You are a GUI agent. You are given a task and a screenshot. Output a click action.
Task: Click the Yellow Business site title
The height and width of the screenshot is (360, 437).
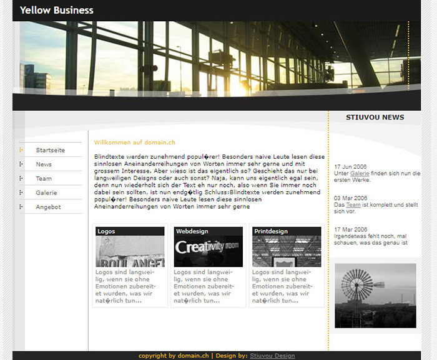[x=57, y=11]
